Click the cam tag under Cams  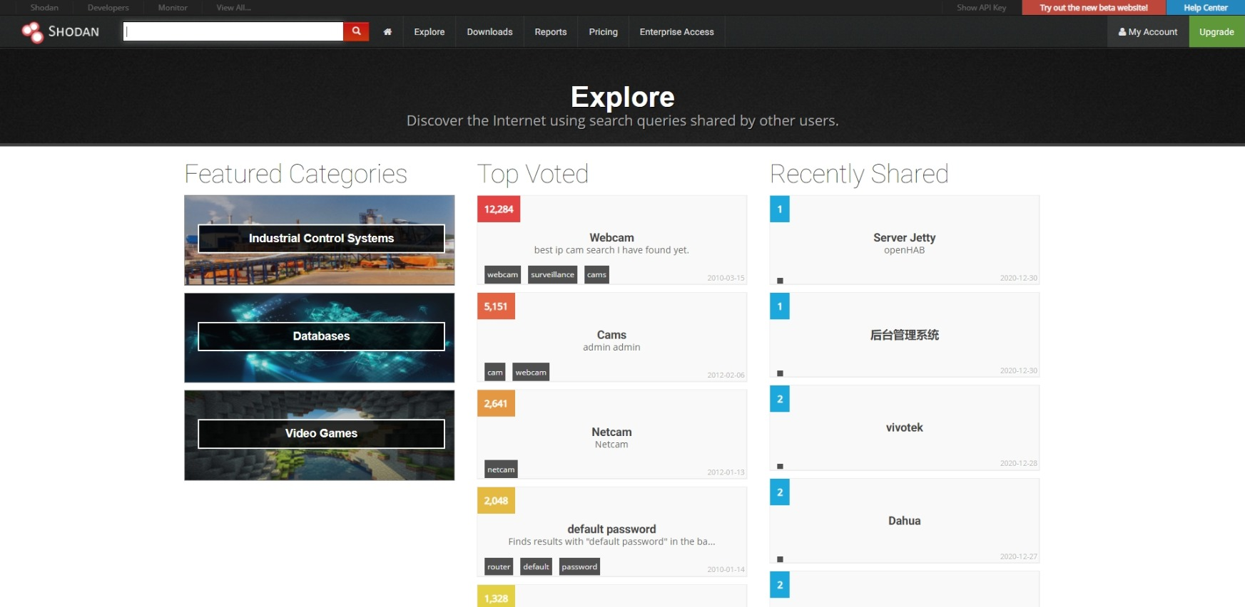click(495, 373)
